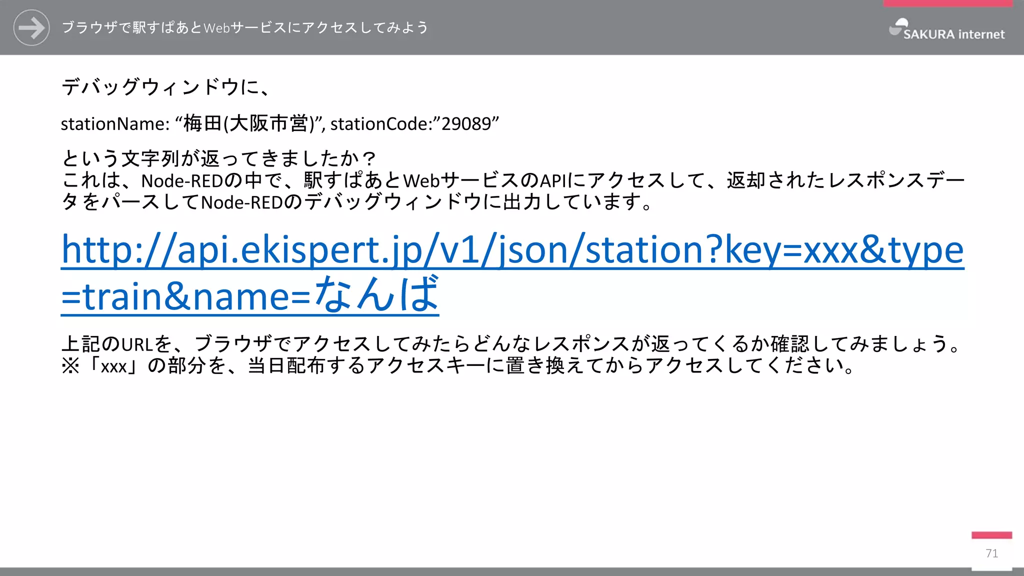
Task: Click the text デバッグウィンドウに、
Action: coord(166,87)
